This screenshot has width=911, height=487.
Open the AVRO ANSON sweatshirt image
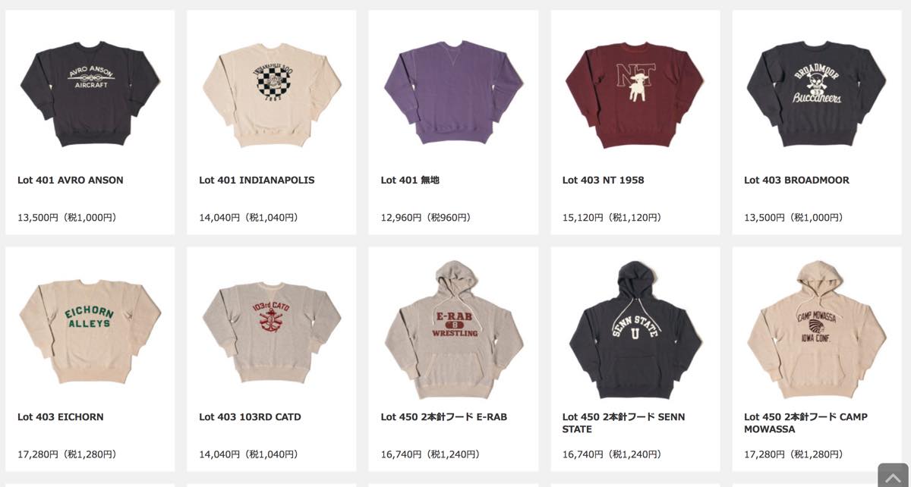click(90, 93)
